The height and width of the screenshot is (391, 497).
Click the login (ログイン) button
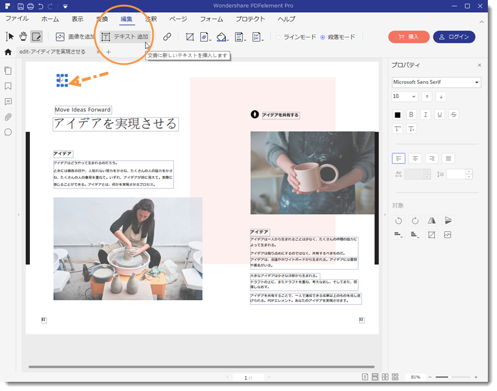click(454, 37)
